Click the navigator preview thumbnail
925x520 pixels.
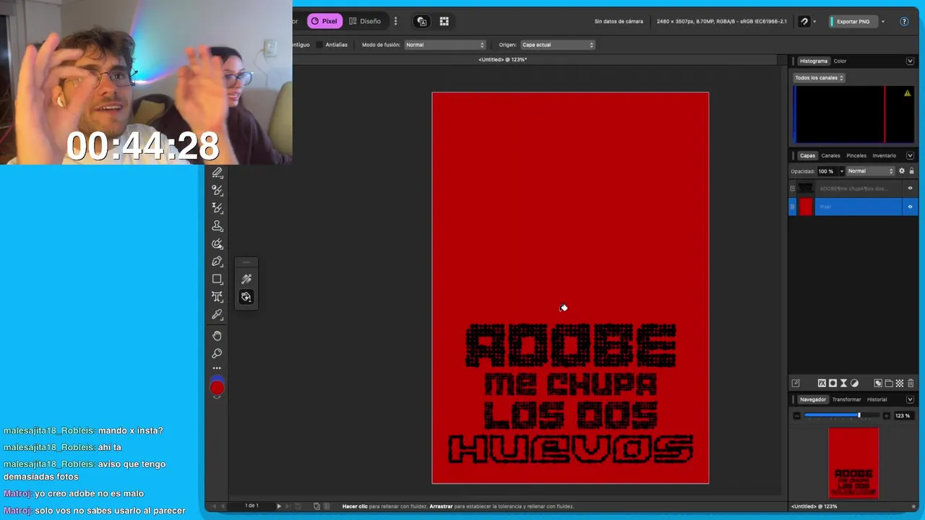click(853, 463)
